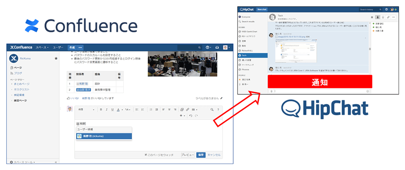The height and width of the screenshot is (170, 405).
Task: Click the 保存 save button
Action: pos(201,155)
